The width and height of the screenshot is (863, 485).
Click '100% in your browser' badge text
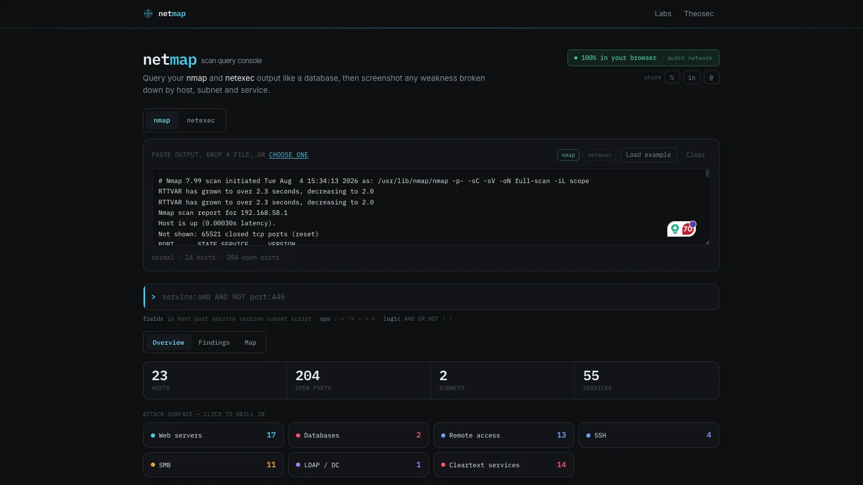coord(619,58)
